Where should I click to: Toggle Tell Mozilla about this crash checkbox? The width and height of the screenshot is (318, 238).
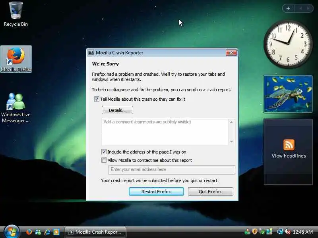tap(97, 99)
